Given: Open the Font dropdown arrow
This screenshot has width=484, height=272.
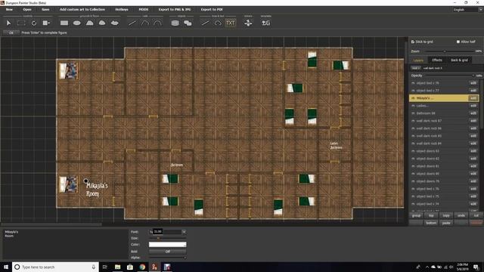Looking at the screenshot, I should coord(184,232).
